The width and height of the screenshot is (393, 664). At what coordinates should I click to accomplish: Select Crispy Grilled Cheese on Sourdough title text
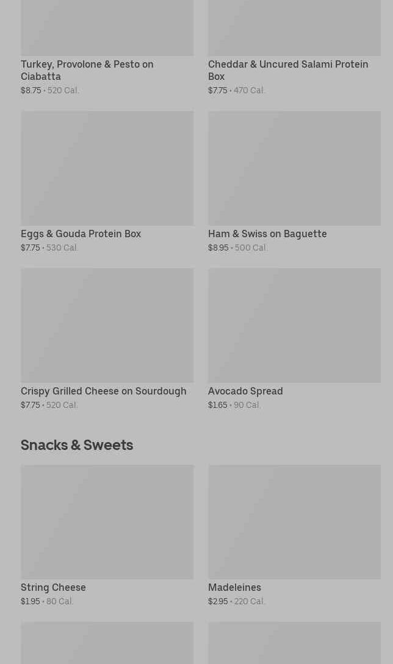point(103,391)
